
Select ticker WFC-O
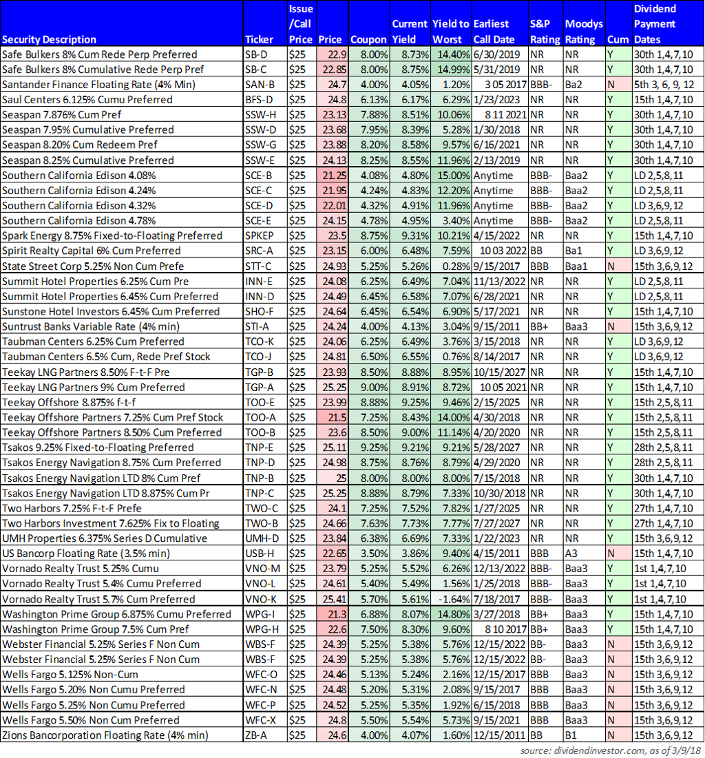pyautogui.click(x=265, y=675)
